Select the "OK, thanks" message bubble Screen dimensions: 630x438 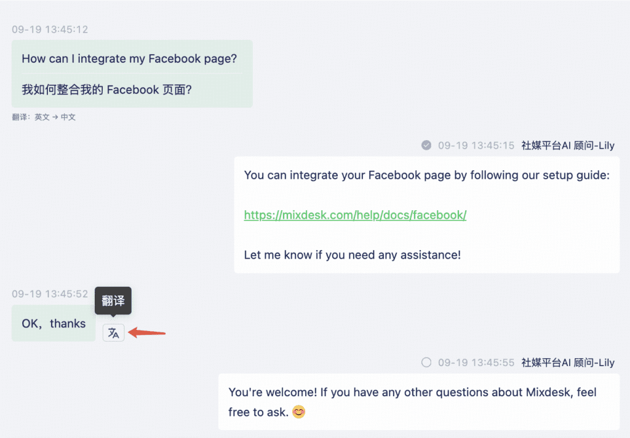pyautogui.click(x=54, y=323)
